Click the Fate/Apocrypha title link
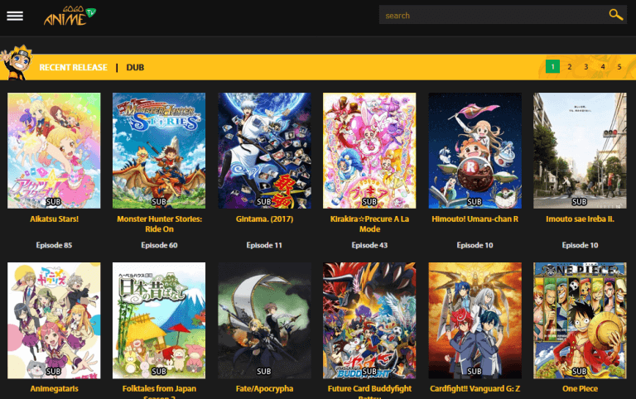 (x=264, y=388)
